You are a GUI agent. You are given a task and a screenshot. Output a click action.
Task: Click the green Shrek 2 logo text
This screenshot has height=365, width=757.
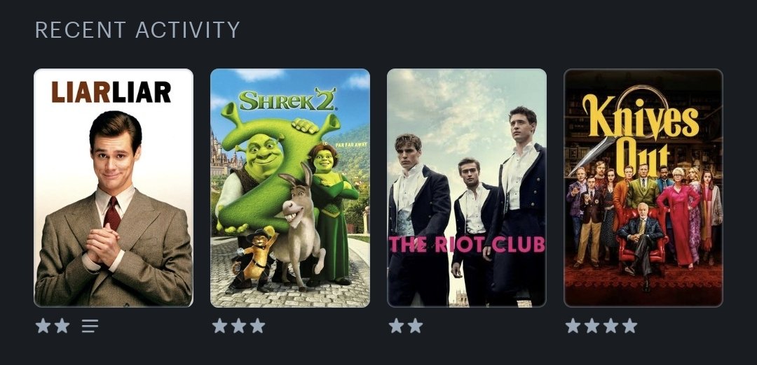click(288, 100)
